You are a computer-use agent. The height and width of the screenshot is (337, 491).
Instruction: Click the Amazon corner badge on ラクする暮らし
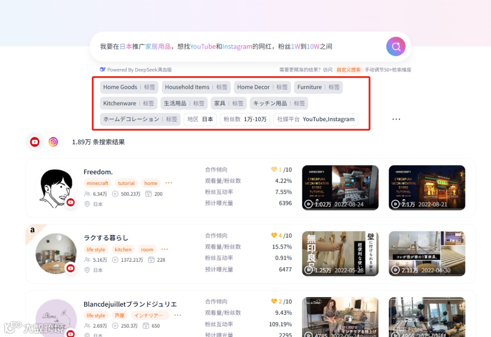[x=33, y=230]
